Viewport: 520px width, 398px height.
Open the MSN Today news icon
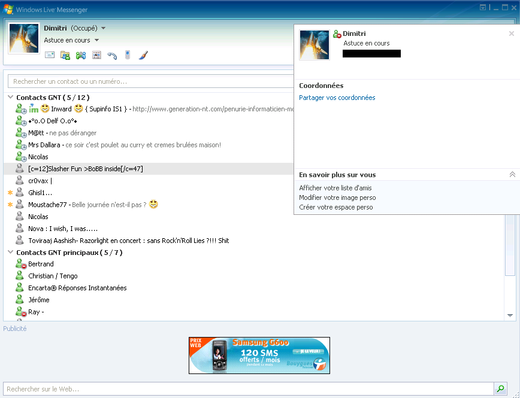[x=96, y=55]
